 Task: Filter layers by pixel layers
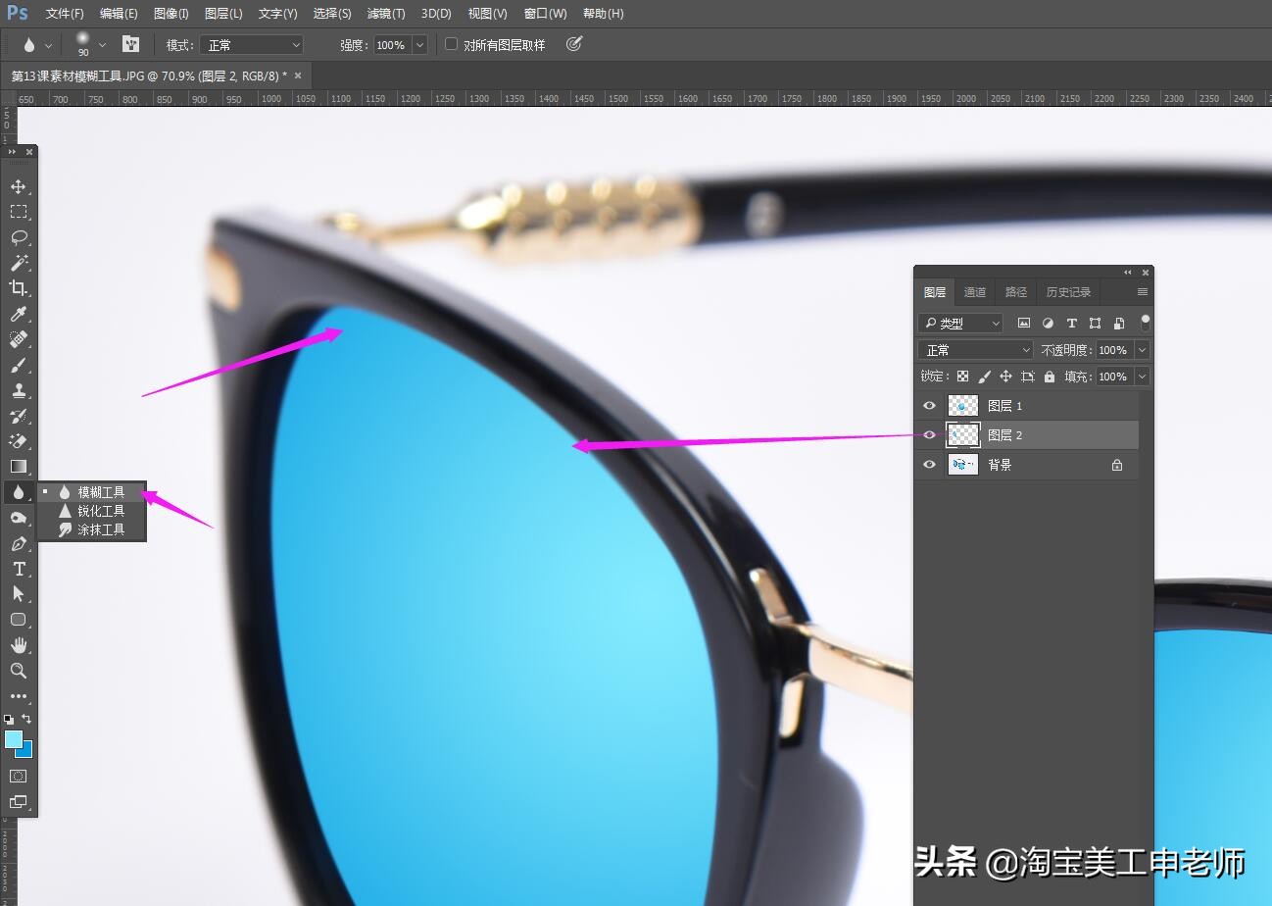point(1024,323)
